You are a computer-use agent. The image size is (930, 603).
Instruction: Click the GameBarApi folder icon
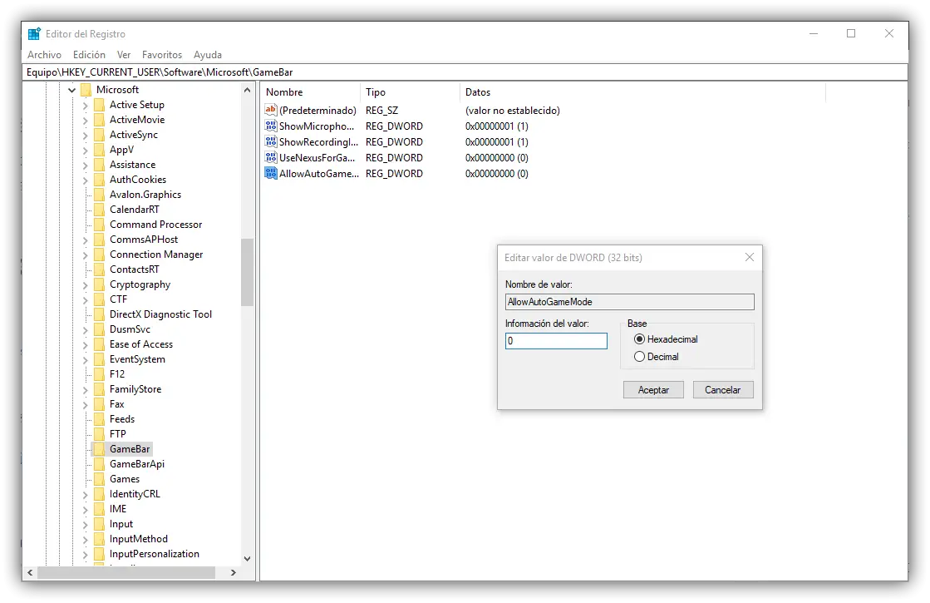(x=99, y=464)
